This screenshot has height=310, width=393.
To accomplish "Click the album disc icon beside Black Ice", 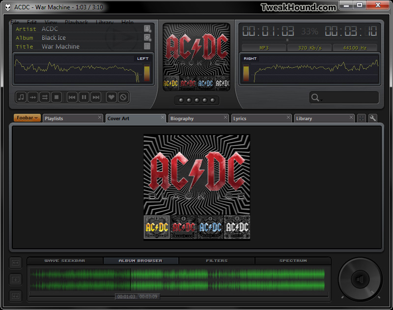I will [147, 38].
